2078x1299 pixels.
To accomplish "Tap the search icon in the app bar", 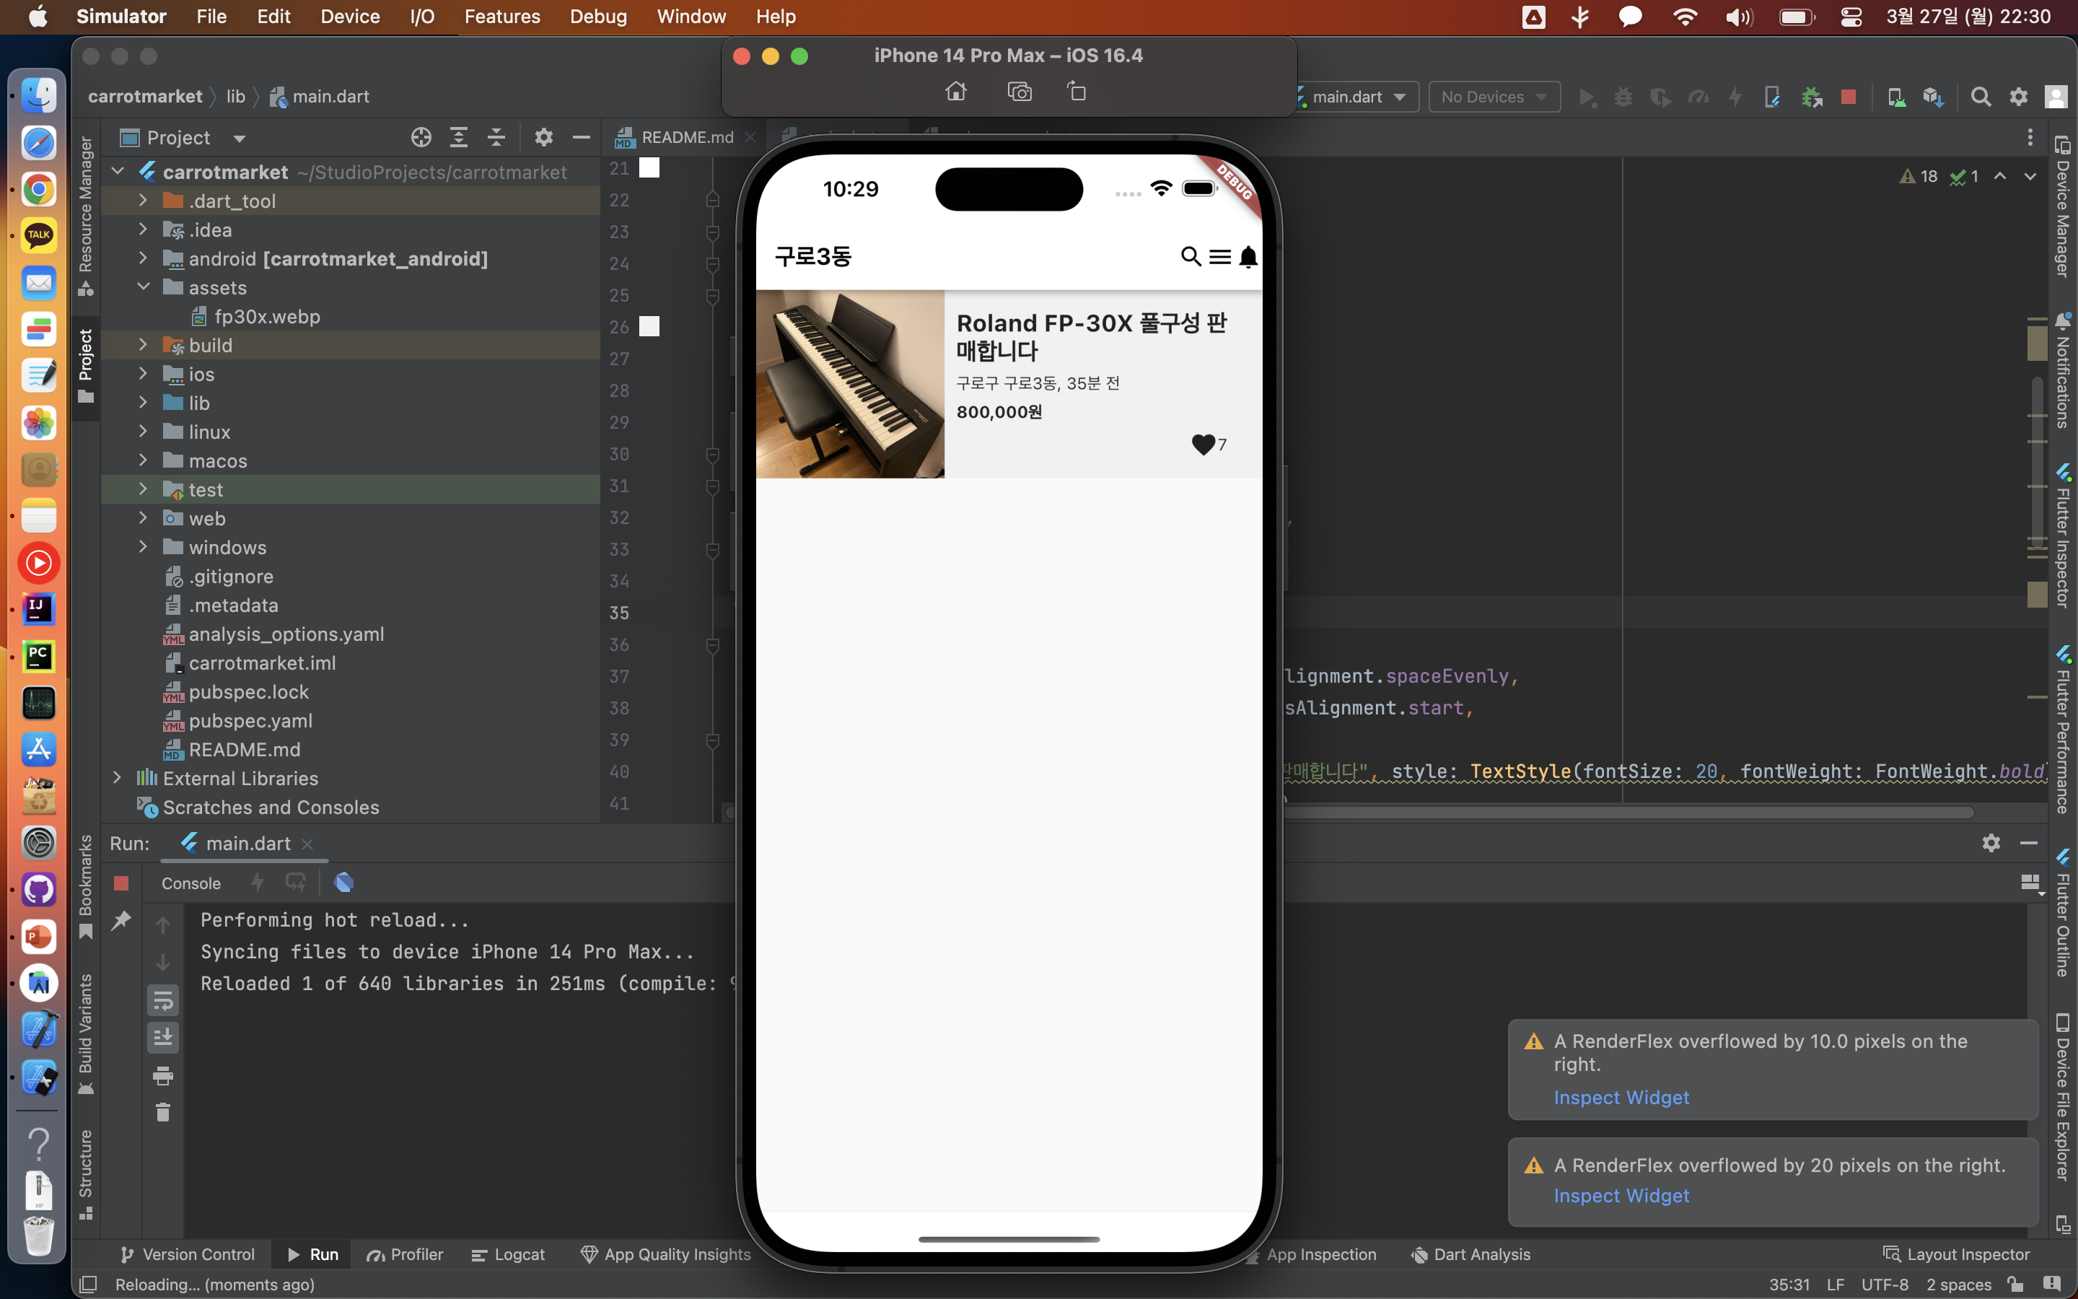I will (x=1190, y=256).
